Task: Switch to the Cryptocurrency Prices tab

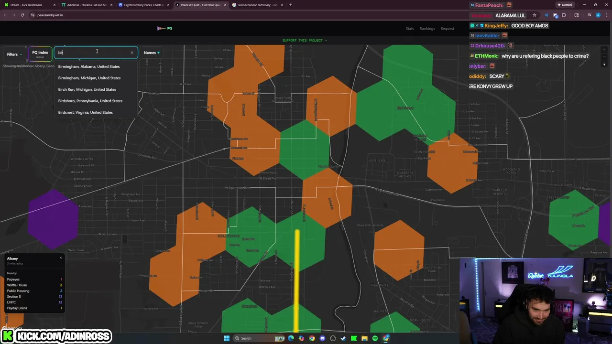Action: pos(143,5)
